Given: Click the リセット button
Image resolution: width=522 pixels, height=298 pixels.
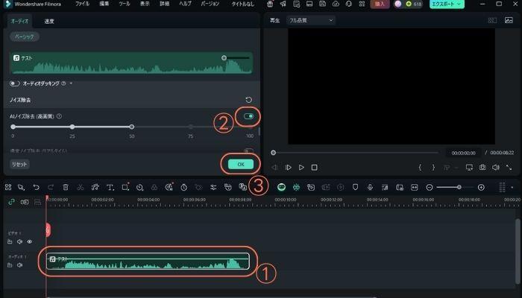Looking at the screenshot, I should point(19,164).
